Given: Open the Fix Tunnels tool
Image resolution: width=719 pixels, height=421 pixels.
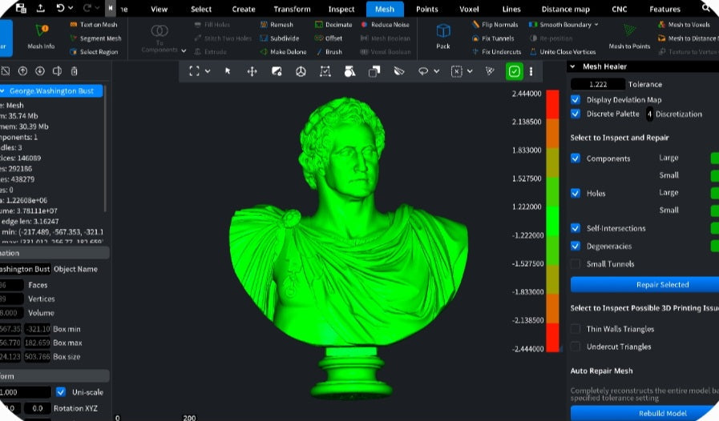Looking at the screenshot, I should [x=493, y=38].
